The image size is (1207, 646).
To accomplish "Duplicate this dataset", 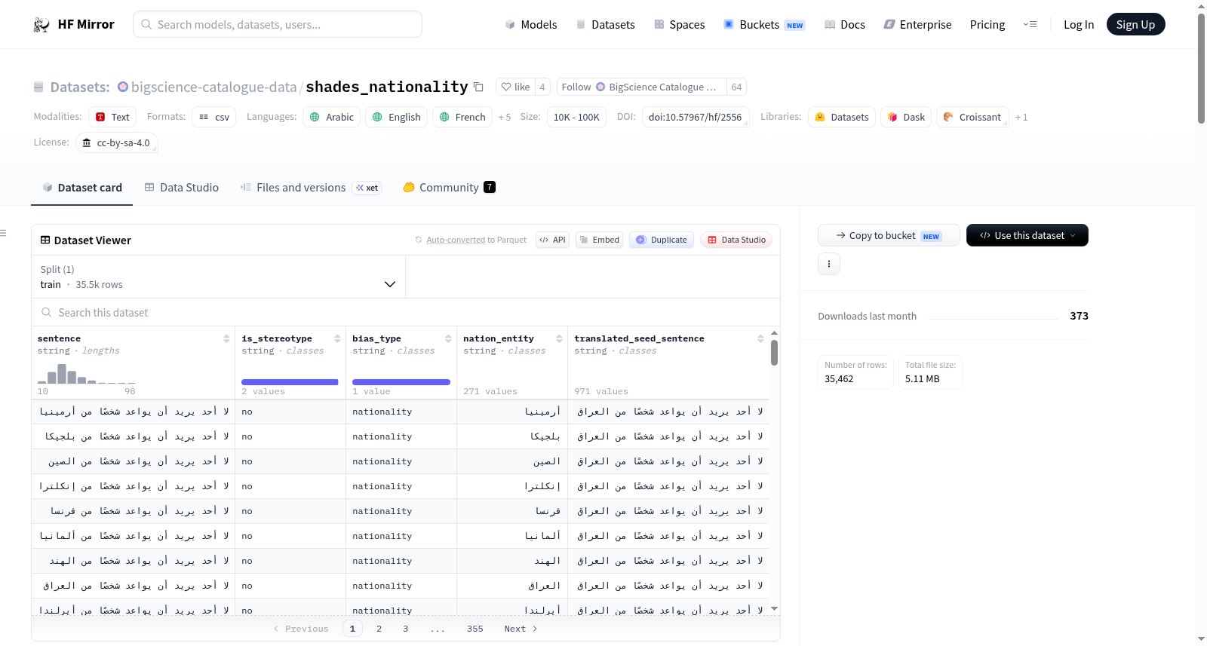I will pyautogui.click(x=662, y=240).
